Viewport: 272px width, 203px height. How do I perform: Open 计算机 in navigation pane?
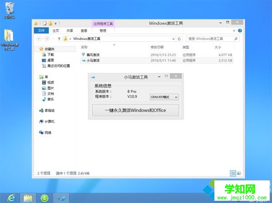(47, 122)
